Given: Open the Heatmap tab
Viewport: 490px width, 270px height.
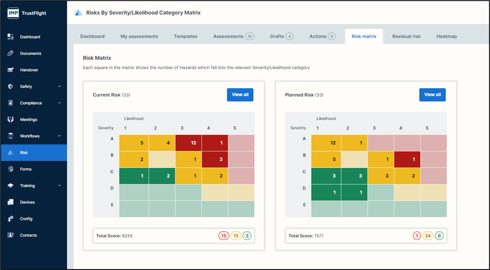Looking at the screenshot, I should click(447, 36).
